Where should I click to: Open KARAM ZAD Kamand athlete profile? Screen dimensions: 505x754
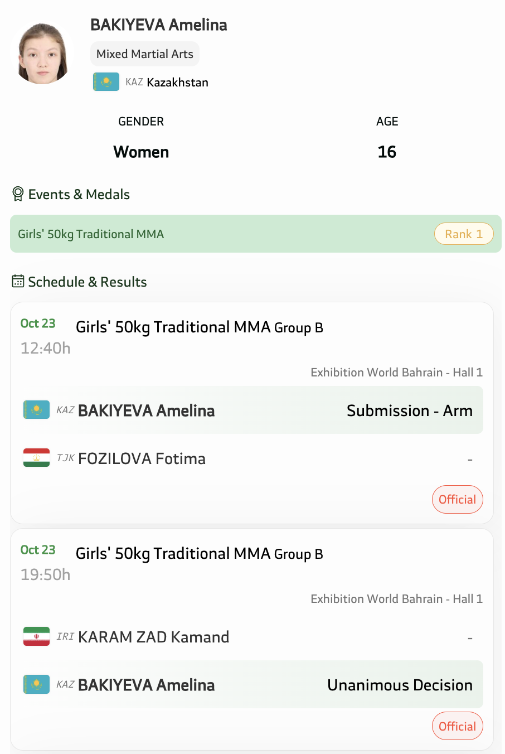[153, 637]
